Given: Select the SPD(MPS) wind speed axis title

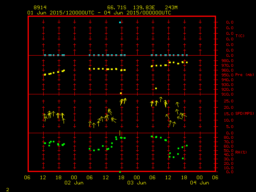Looking at the screenshot, I should pos(244,113).
